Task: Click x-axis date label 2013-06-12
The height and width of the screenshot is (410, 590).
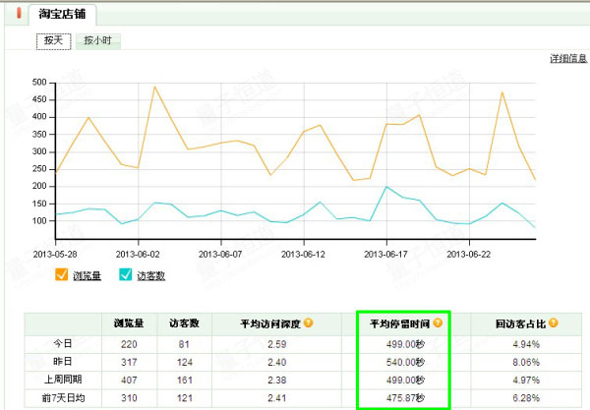Action: click(303, 255)
